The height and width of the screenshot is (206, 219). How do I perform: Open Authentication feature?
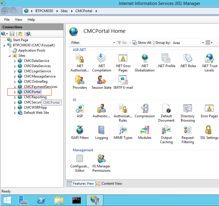pos(102,111)
